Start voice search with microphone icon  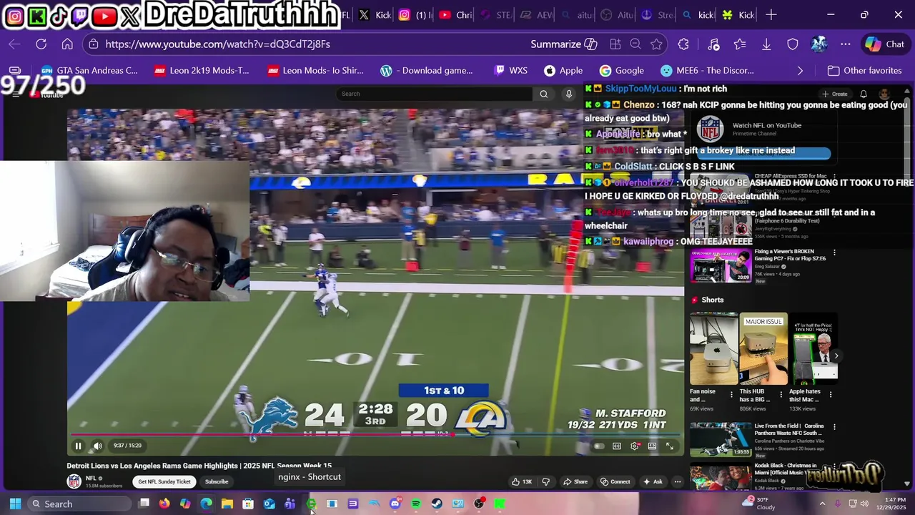click(569, 94)
